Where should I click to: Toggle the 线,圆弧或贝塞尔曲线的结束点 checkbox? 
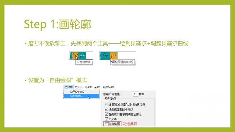coord(106,105)
